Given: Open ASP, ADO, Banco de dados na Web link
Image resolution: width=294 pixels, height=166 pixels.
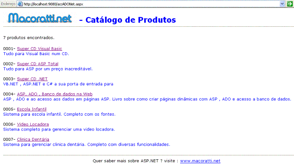Looking at the screenshot, I should 55,94.
